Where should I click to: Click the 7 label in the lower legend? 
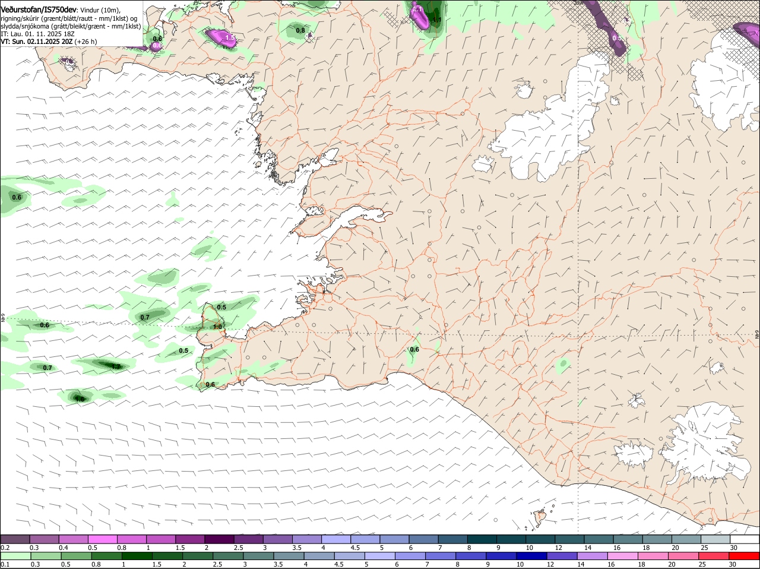click(427, 564)
